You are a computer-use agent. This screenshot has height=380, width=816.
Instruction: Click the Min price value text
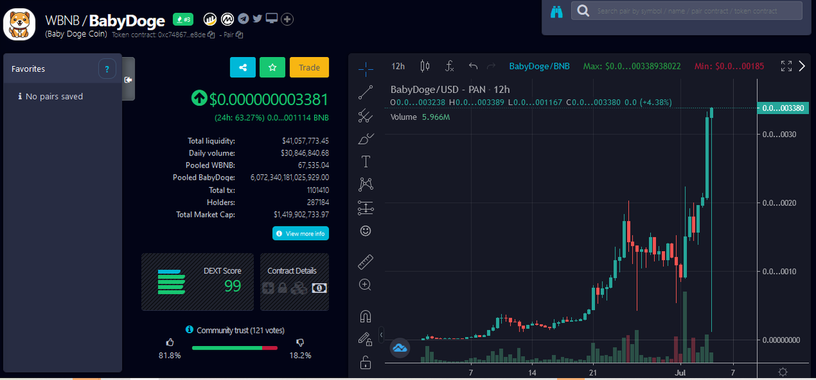729,66
